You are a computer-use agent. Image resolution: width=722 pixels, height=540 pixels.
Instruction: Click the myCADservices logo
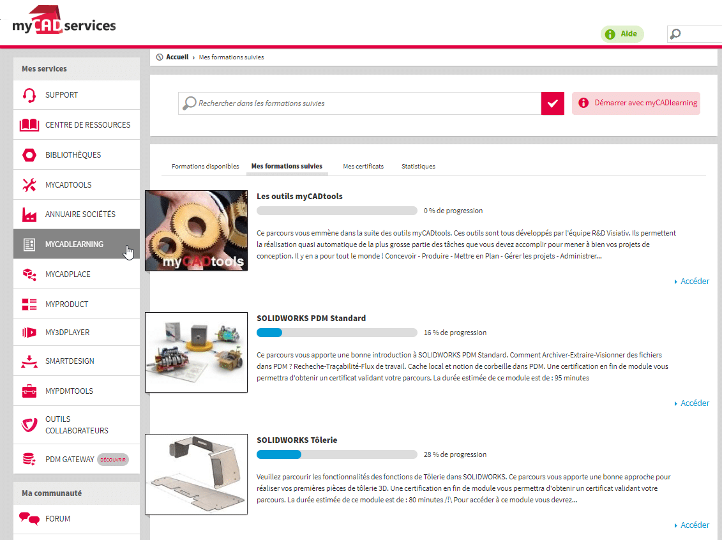point(64,20)
